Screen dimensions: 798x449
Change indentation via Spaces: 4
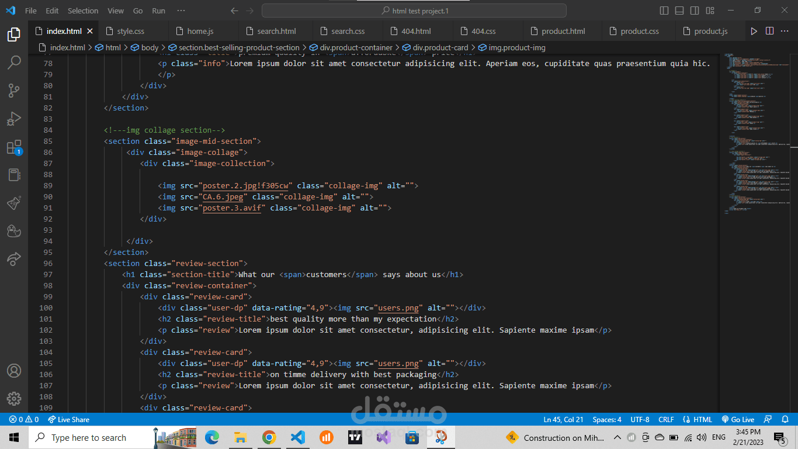(x=607, y=419)
